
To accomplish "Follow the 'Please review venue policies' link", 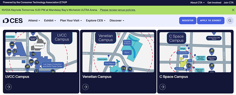I will (118, 10).
